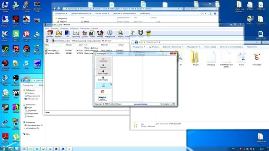
Task: Click WinRAR's Извлечь (Extract) toolbar icon
Action: pyautogui.click(x=59, y=34)
